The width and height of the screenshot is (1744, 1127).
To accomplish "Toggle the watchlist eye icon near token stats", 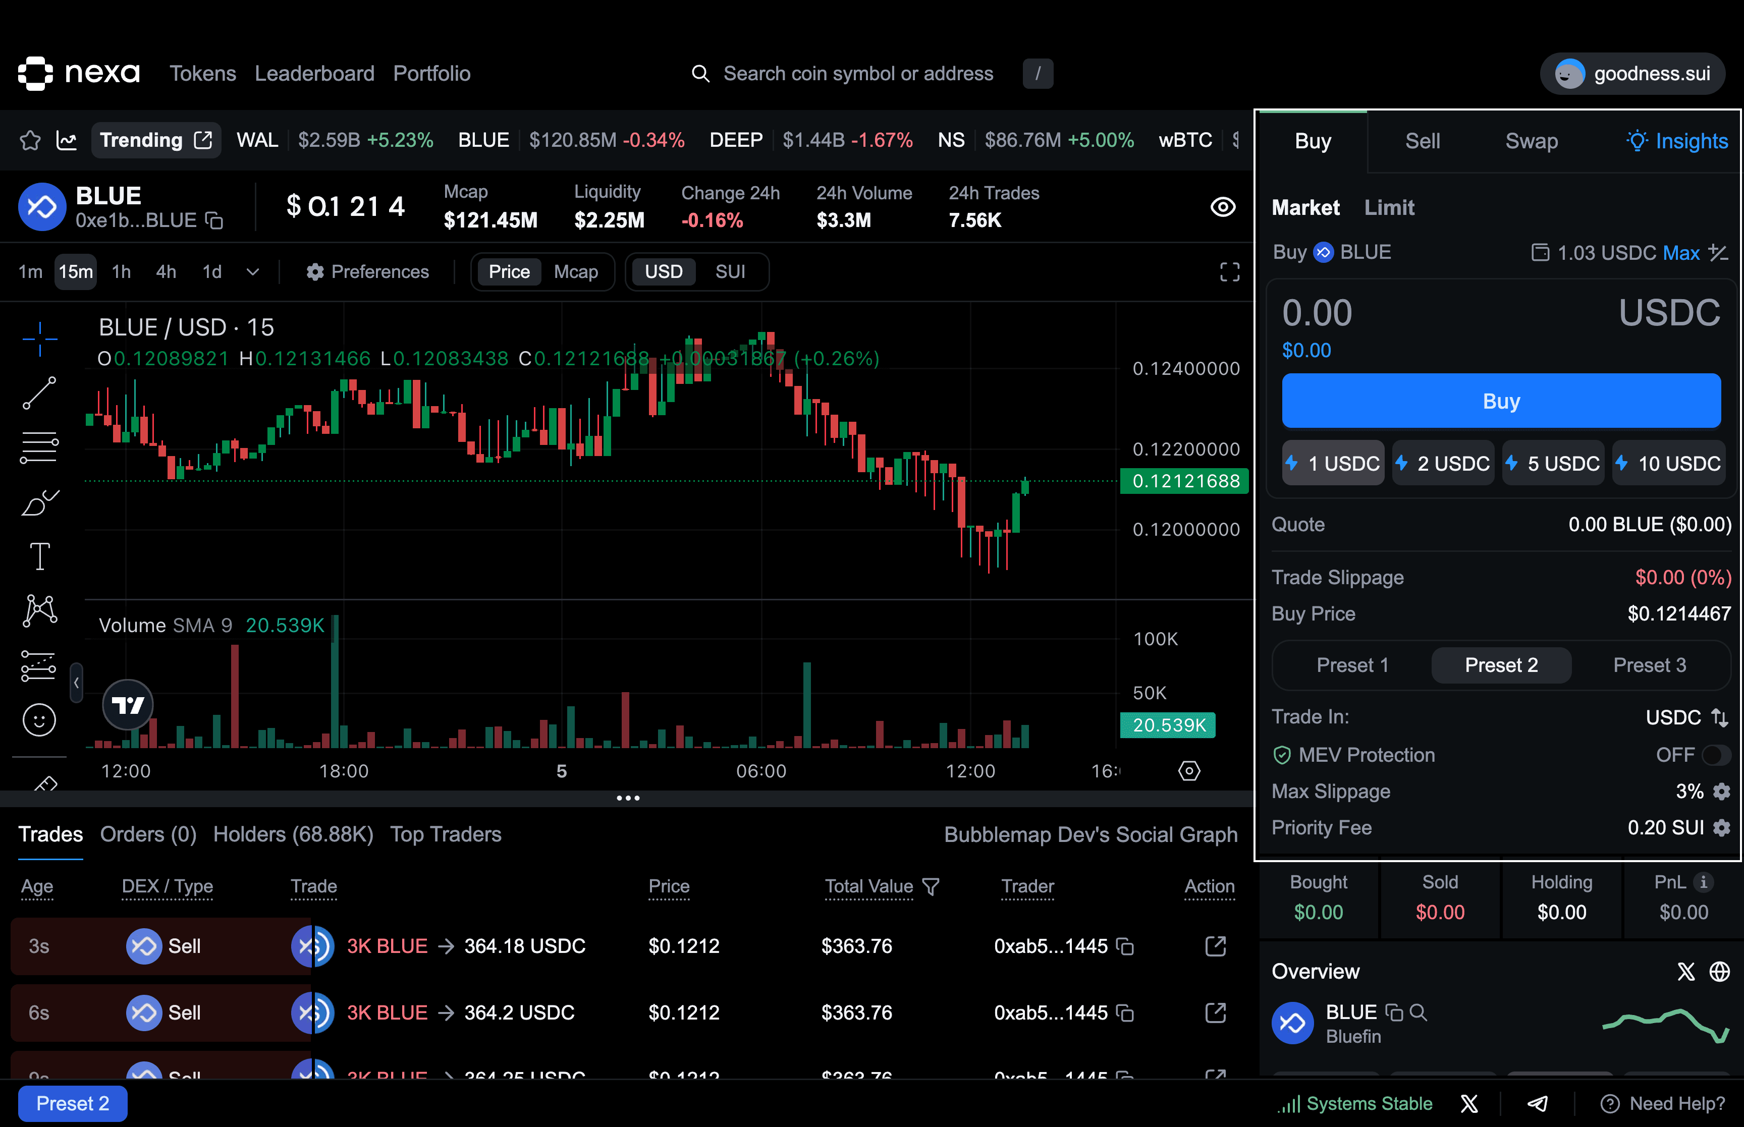I will tap(1223, 207).
